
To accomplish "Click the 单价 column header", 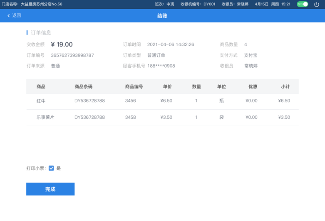I will [x=167, y=86].
